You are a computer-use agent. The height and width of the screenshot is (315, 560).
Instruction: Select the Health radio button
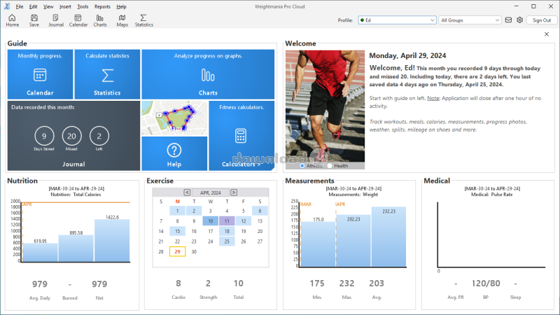[330, 166]
